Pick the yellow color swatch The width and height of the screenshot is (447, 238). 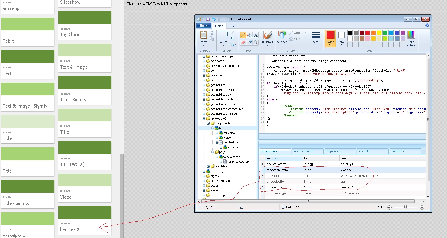[x=379, y=33]
